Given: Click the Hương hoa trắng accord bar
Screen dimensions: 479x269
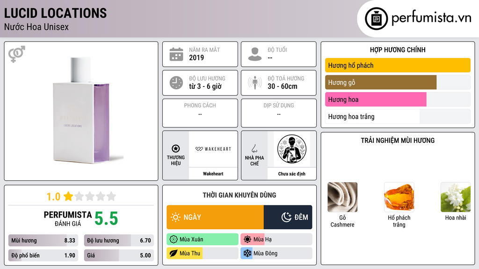Looking at the screenshot, I should click(398, 116).
